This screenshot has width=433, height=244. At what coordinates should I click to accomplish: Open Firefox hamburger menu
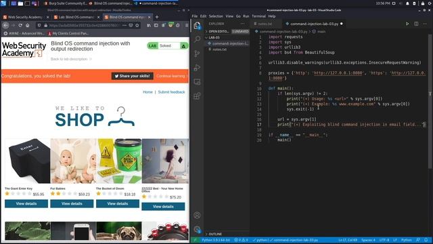(187, 25)
